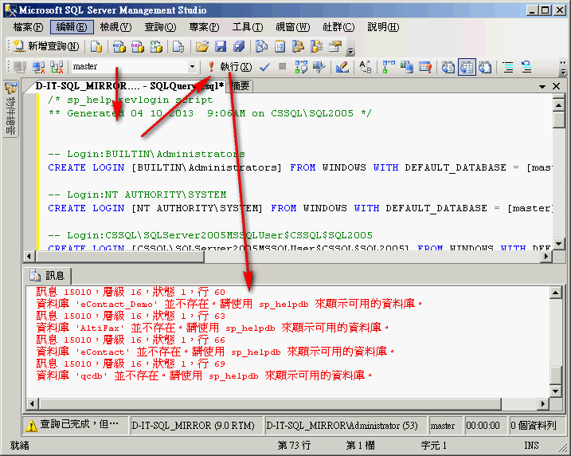Click the Summary notepad toolbar icon
Viewport: 571px width, 456px height.
pyautogui.click(x=280, y=46)
